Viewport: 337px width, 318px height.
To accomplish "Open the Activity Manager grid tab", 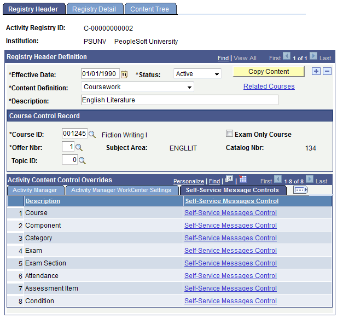I will point(35,190).
